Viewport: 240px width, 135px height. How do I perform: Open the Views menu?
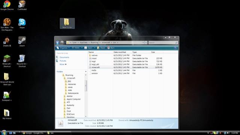tap(77, 48)
